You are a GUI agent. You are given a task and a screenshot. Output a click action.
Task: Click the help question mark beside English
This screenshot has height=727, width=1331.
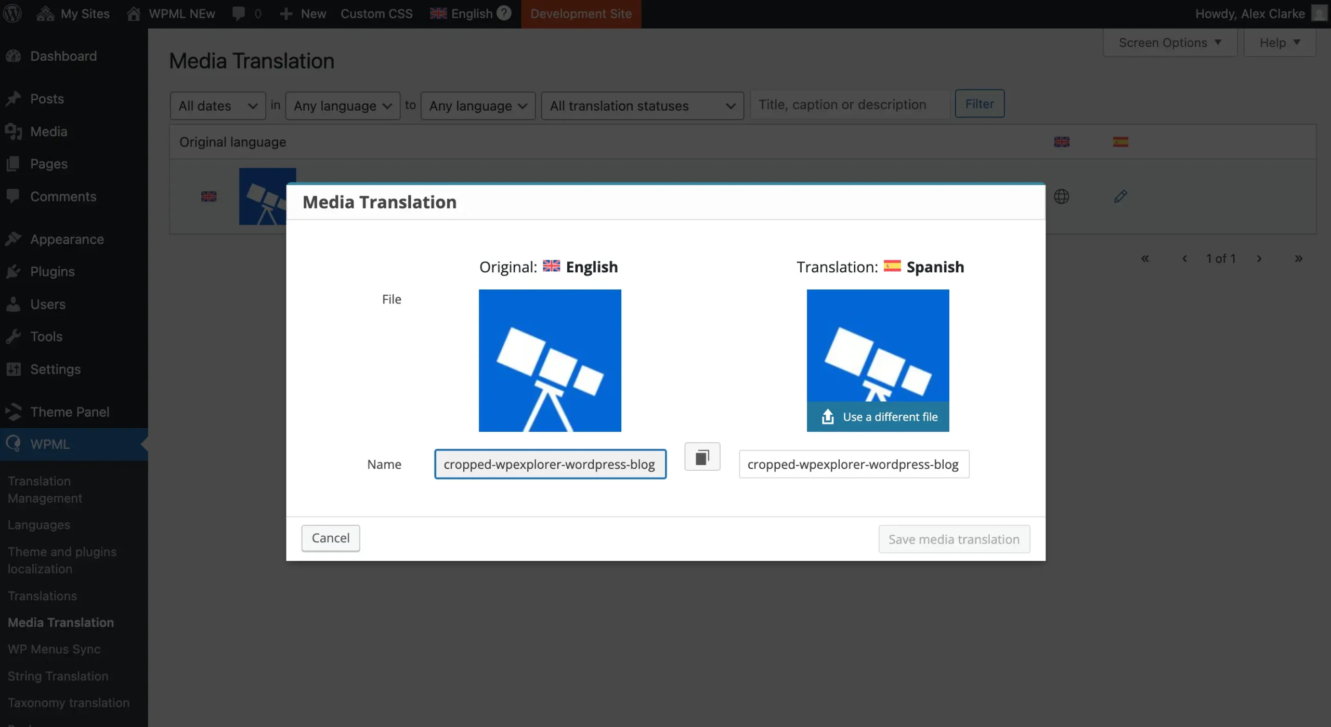pos(504,13)
